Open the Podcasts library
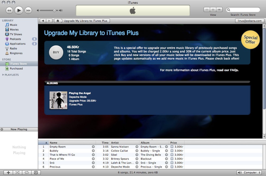 click(x=15, y=39)
